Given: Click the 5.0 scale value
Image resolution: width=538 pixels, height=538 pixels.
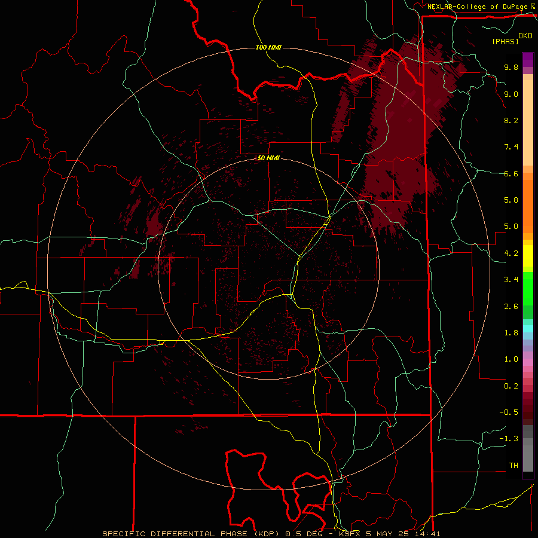Looking at the screenshot, I should (x=511, y=227).
